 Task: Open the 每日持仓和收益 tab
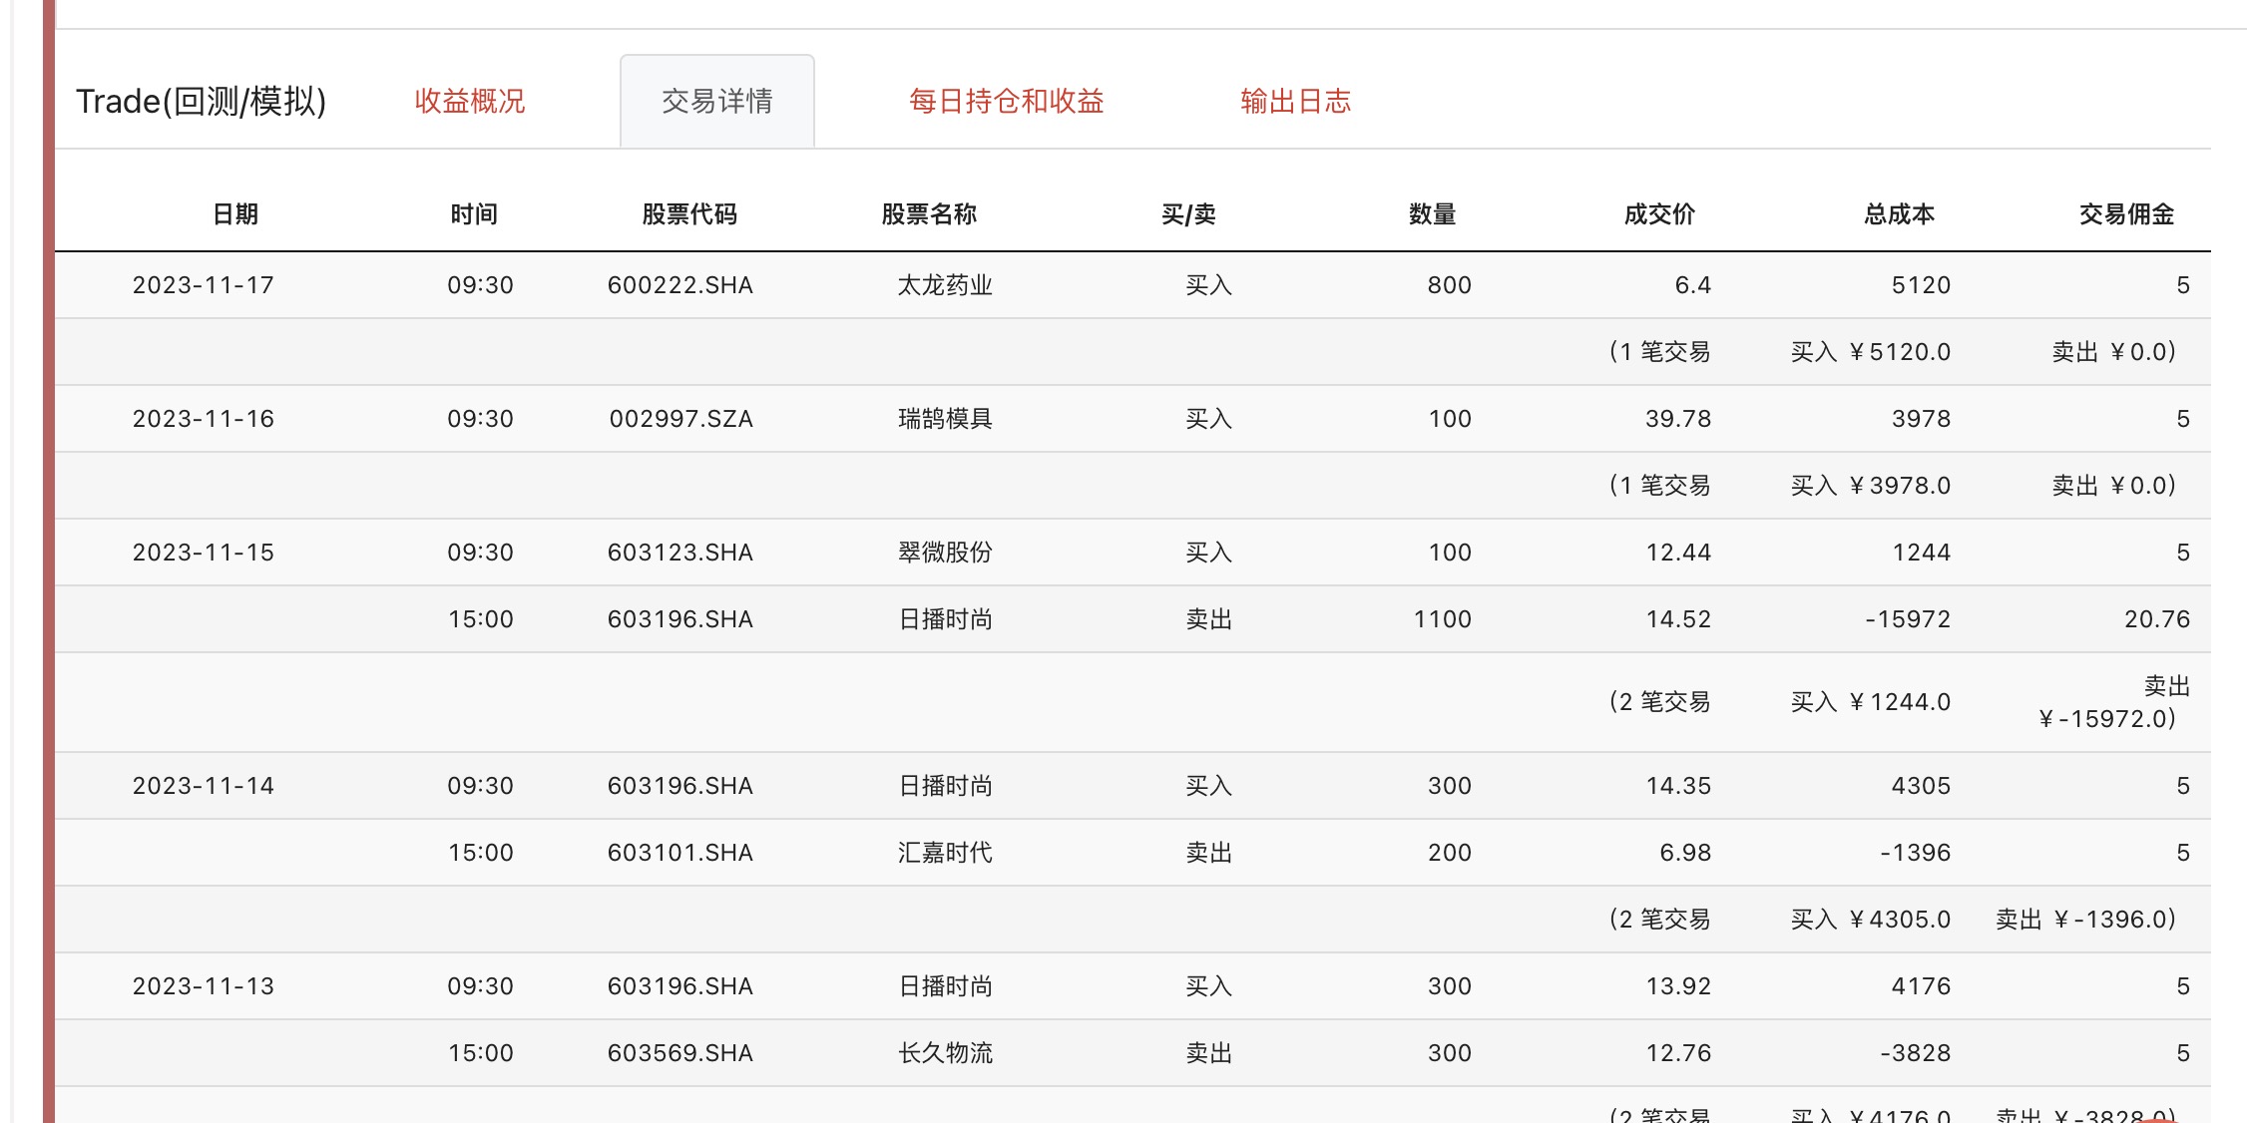[x=1006, y=101]
